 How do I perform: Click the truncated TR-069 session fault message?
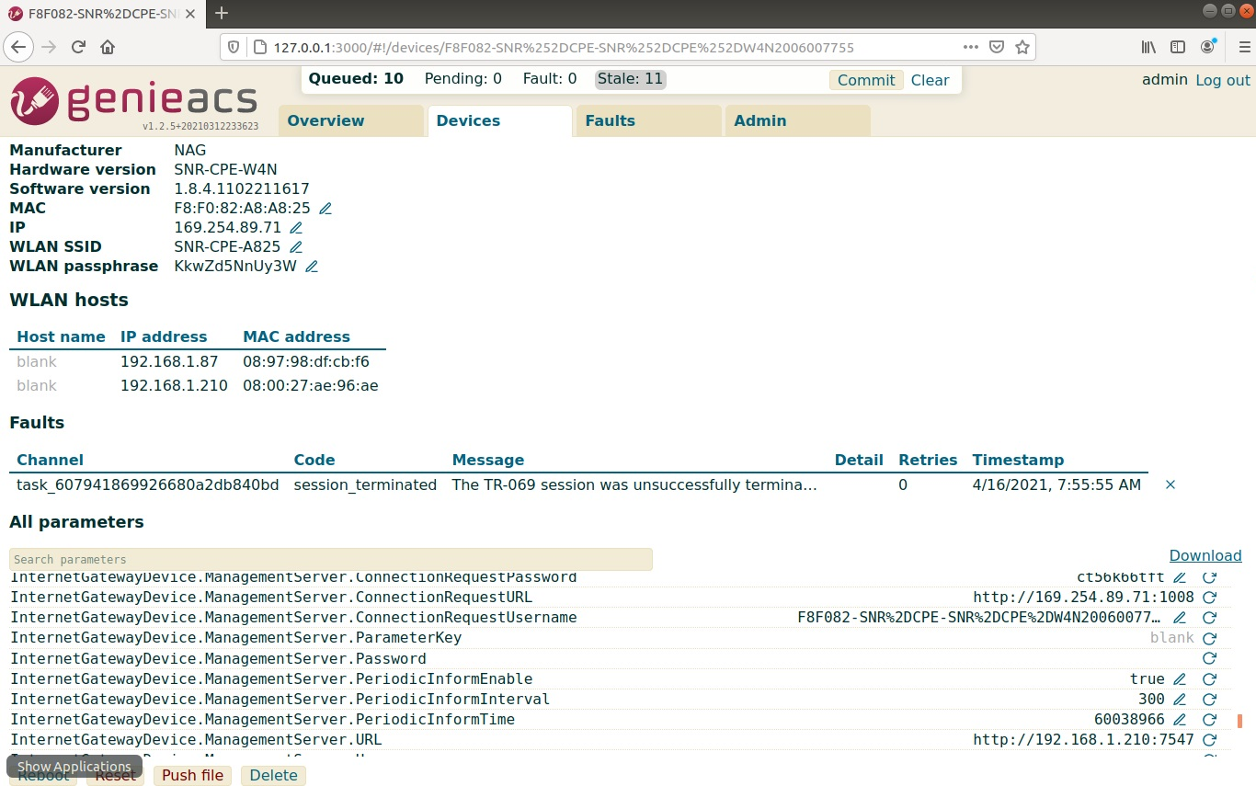(634, 484)
